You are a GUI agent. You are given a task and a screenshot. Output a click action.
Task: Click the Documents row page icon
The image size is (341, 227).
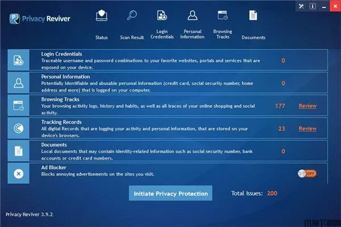pos(19,151)
